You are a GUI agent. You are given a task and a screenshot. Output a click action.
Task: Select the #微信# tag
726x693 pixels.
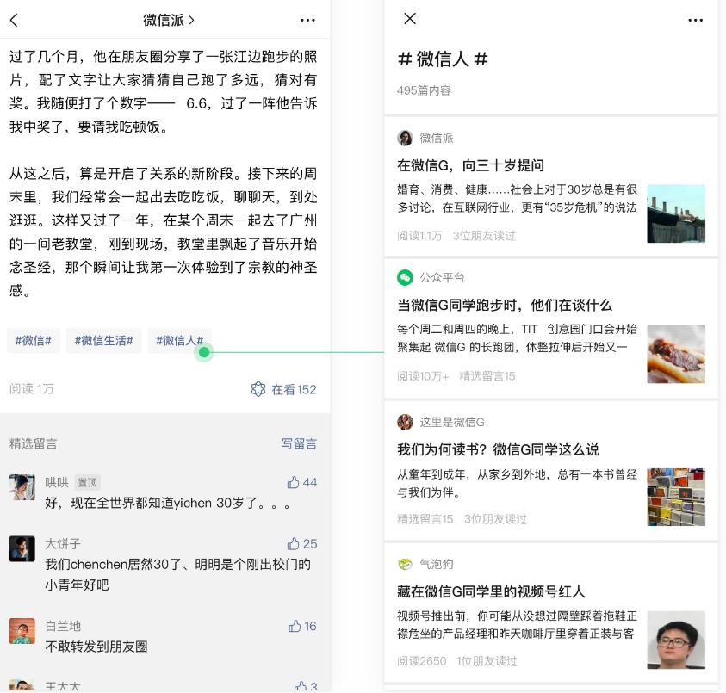[x=34, y=341]
